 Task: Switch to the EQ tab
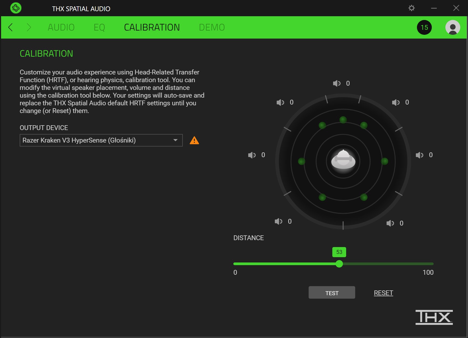coord(99,27)
